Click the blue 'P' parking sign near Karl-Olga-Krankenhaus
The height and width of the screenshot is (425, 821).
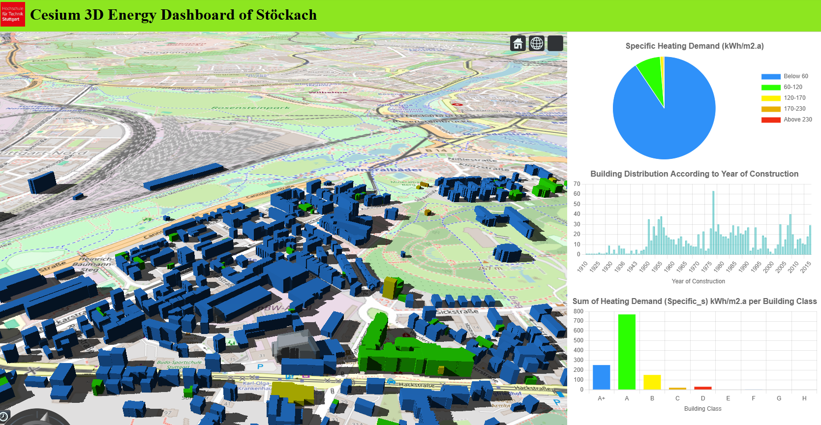(260, 366)
